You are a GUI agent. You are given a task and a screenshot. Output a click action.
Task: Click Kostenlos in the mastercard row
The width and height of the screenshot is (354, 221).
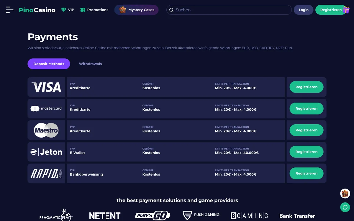(151, 109)
